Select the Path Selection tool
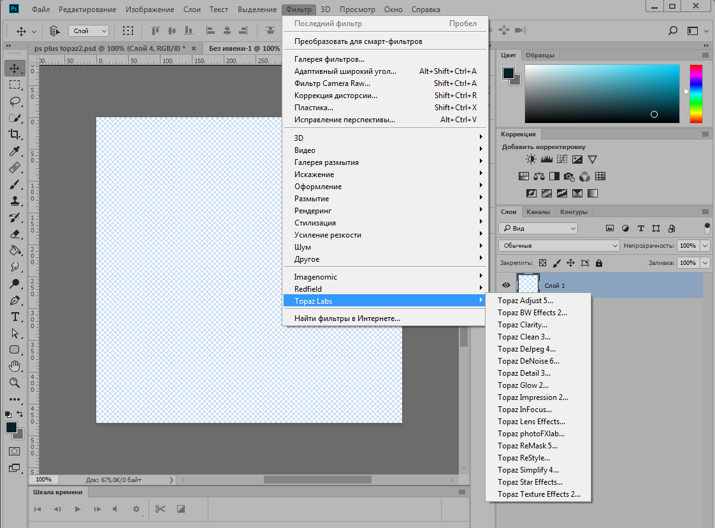This screenshot has width=715, height=528. pyautogui.click(x=15, y=334)
